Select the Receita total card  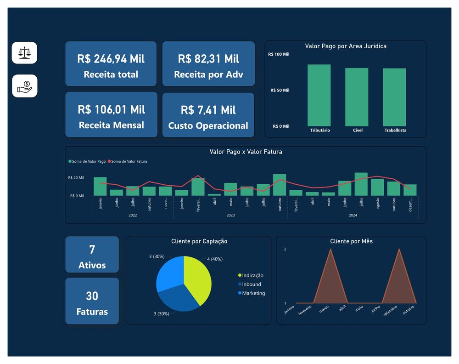pos(111,64)
